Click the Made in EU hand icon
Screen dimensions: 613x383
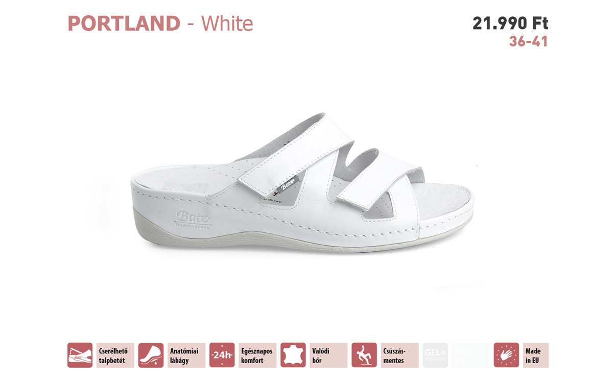point(506,355)
